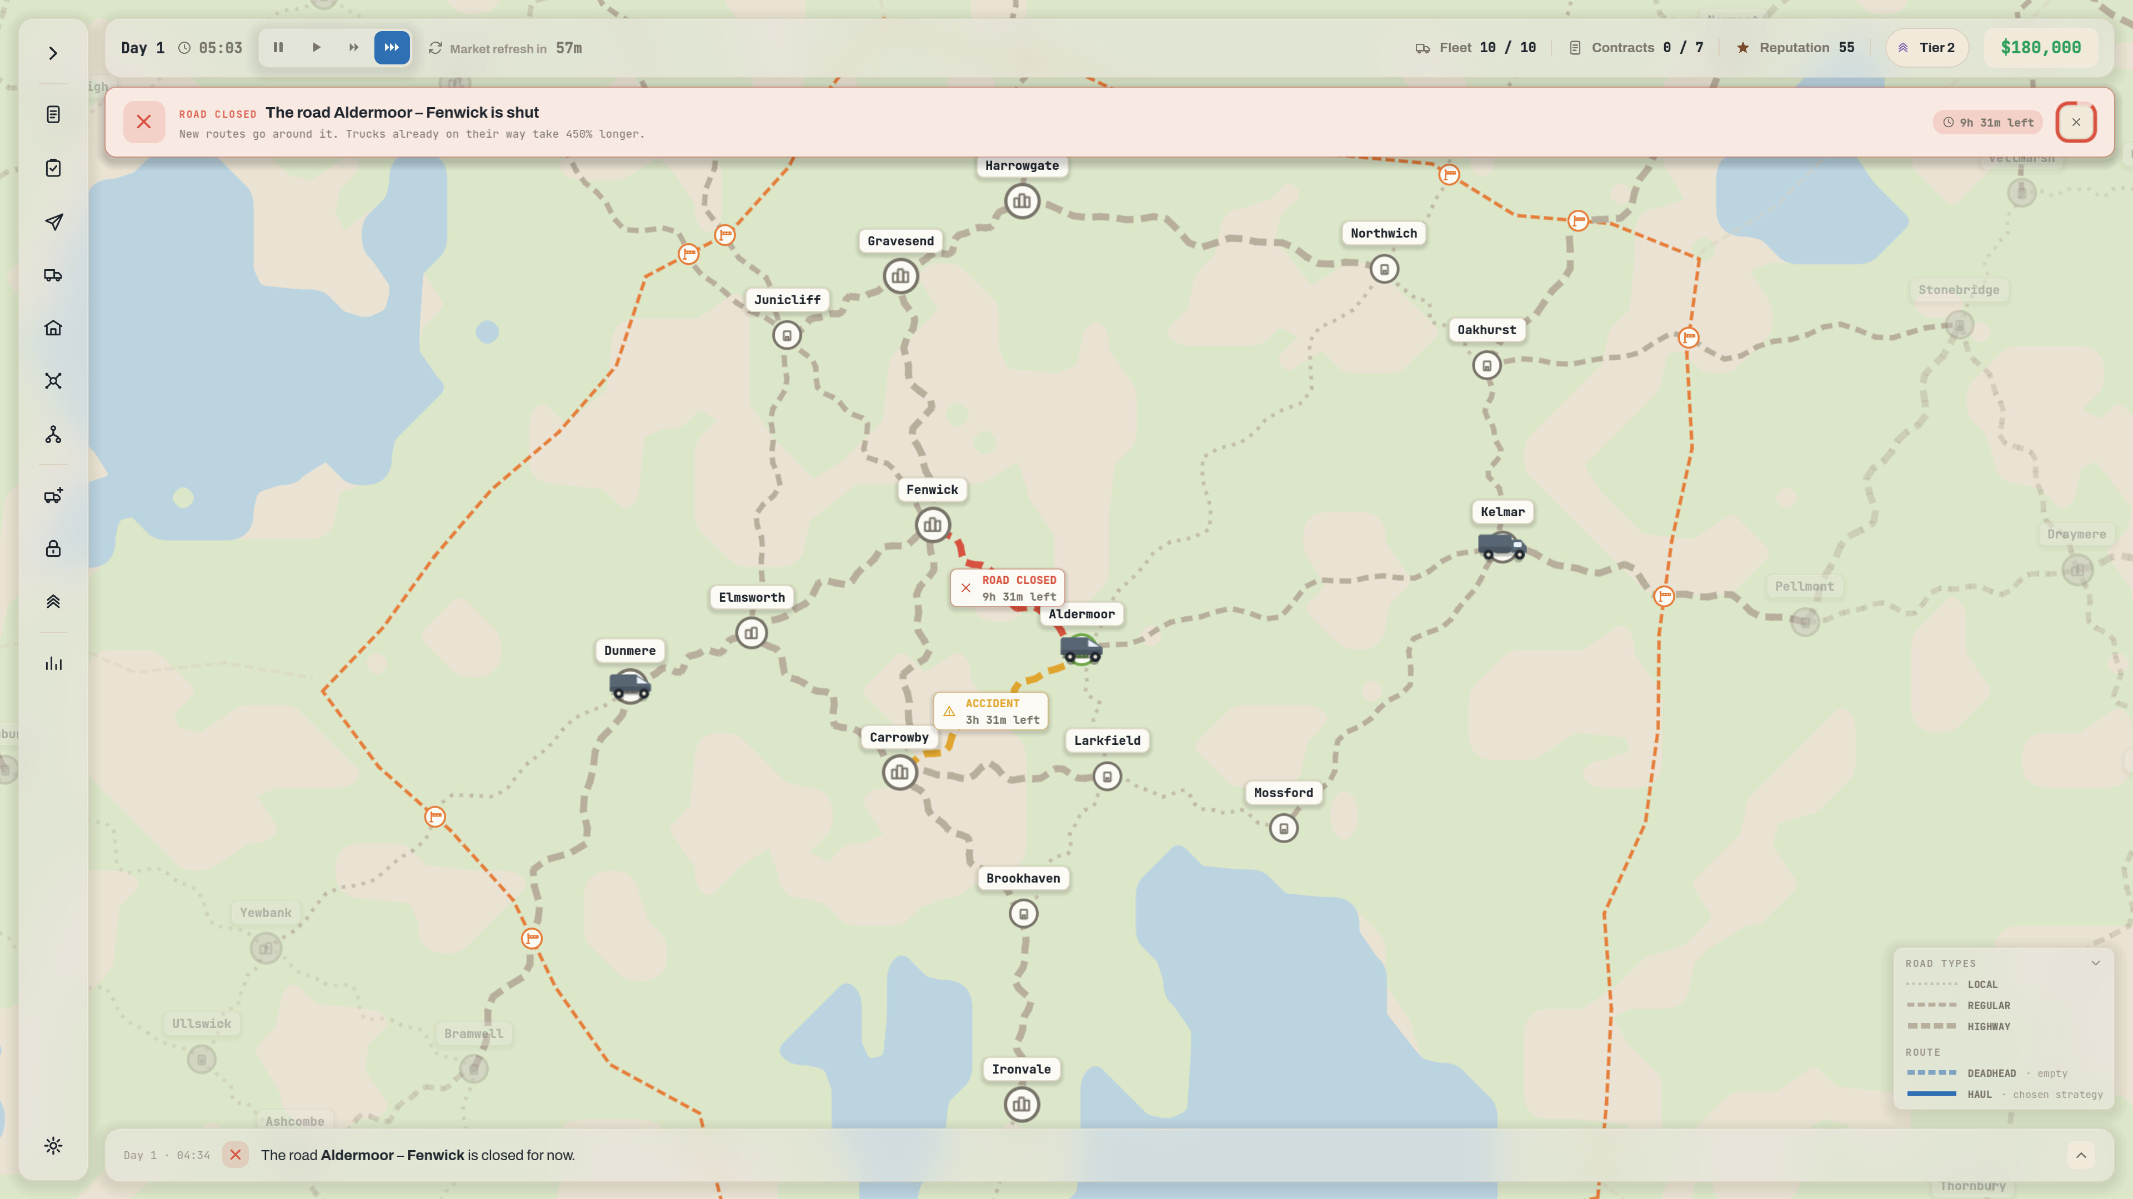Select the Northwich town marker
The height and width of the screenshot is (1199, 2133).
(1384, 270)
